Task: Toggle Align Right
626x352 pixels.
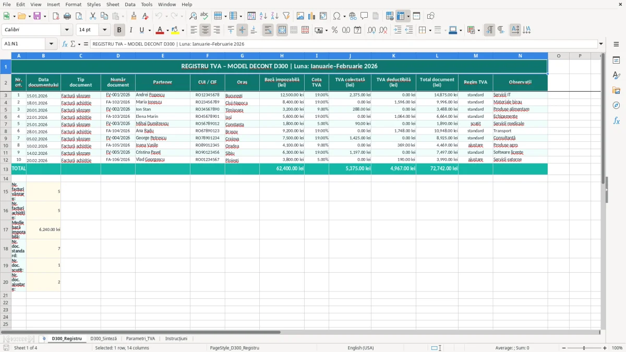Action: tap(216, 30)
